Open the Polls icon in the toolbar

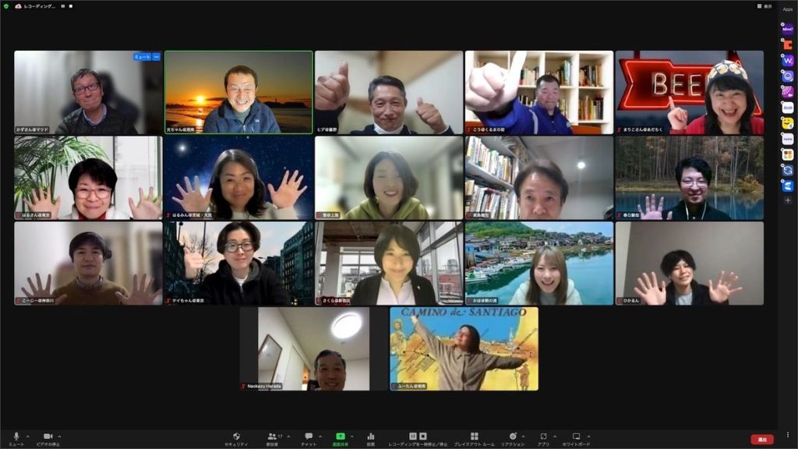point(371,437)
